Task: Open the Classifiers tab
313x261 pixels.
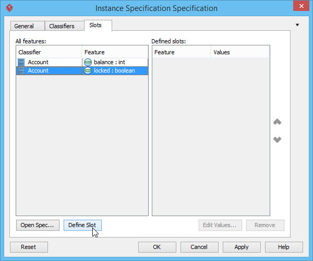Action: [62, 26]
